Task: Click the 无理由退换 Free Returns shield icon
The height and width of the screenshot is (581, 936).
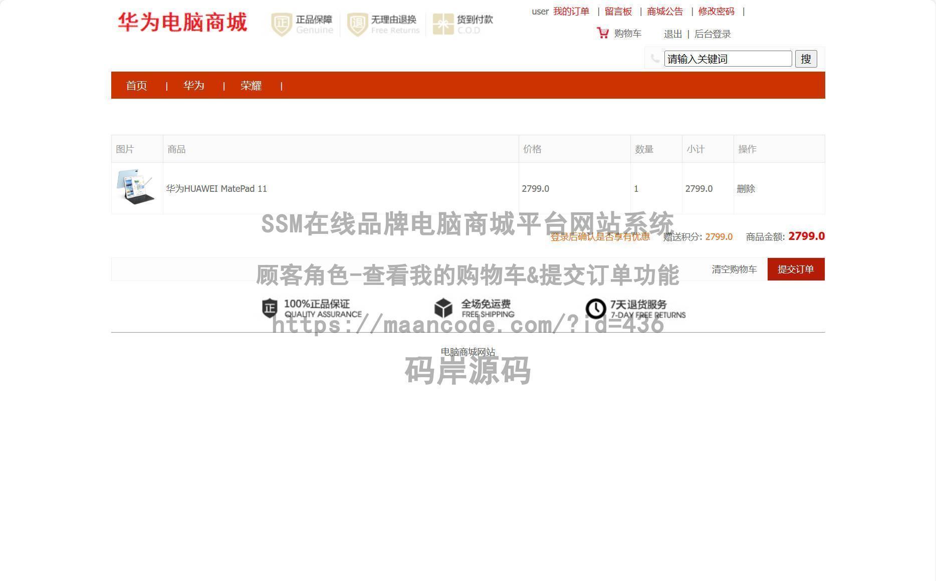Action: tap(357, 25)
